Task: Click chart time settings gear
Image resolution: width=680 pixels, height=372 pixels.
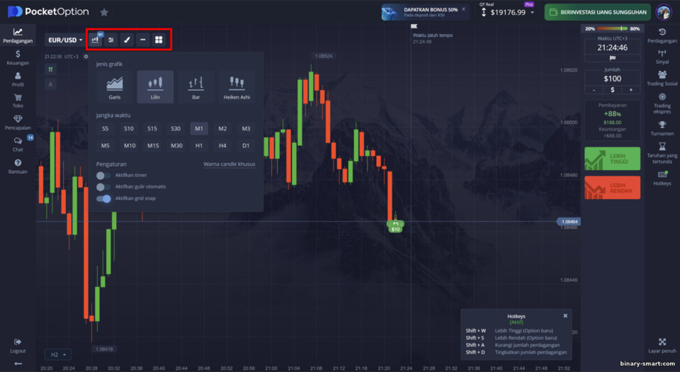Action: [86, 57]
